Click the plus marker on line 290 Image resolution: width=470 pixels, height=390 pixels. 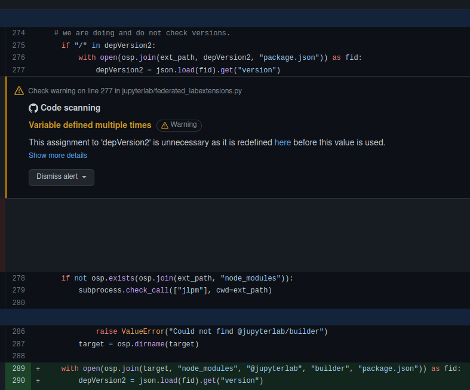(38, 381)
